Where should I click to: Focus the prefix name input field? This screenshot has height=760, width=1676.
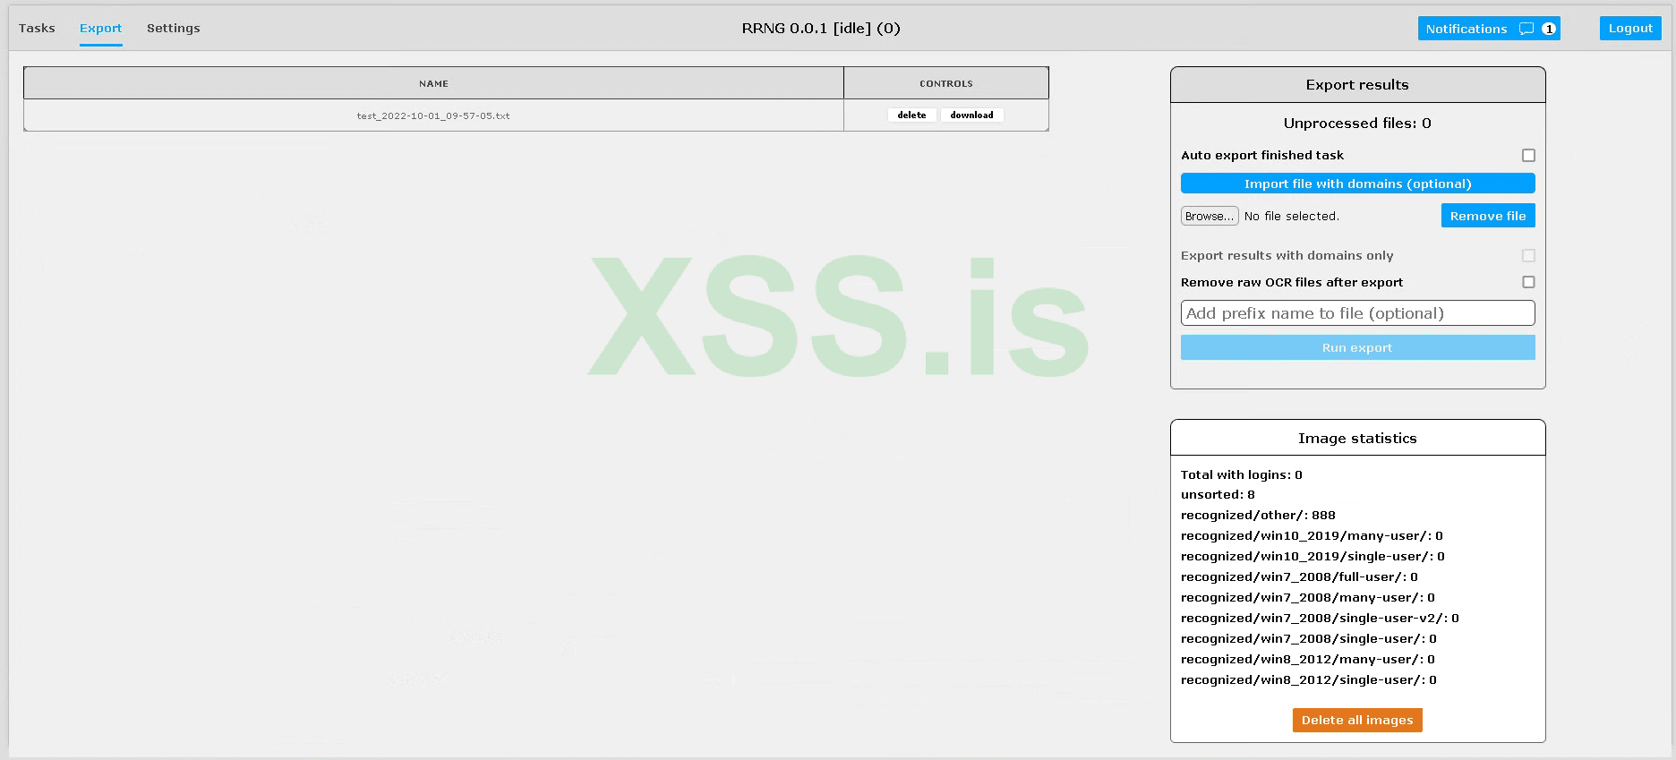pyautogui.click(x=1357, y=313)
